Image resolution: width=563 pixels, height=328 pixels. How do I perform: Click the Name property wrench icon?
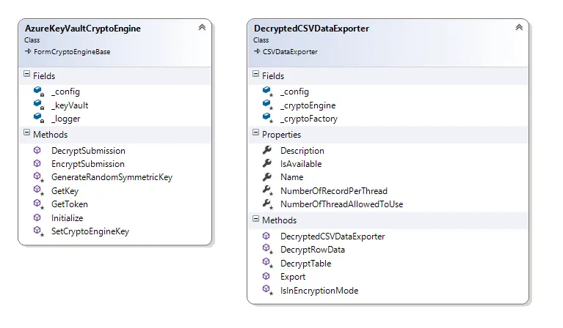point(266,177)
